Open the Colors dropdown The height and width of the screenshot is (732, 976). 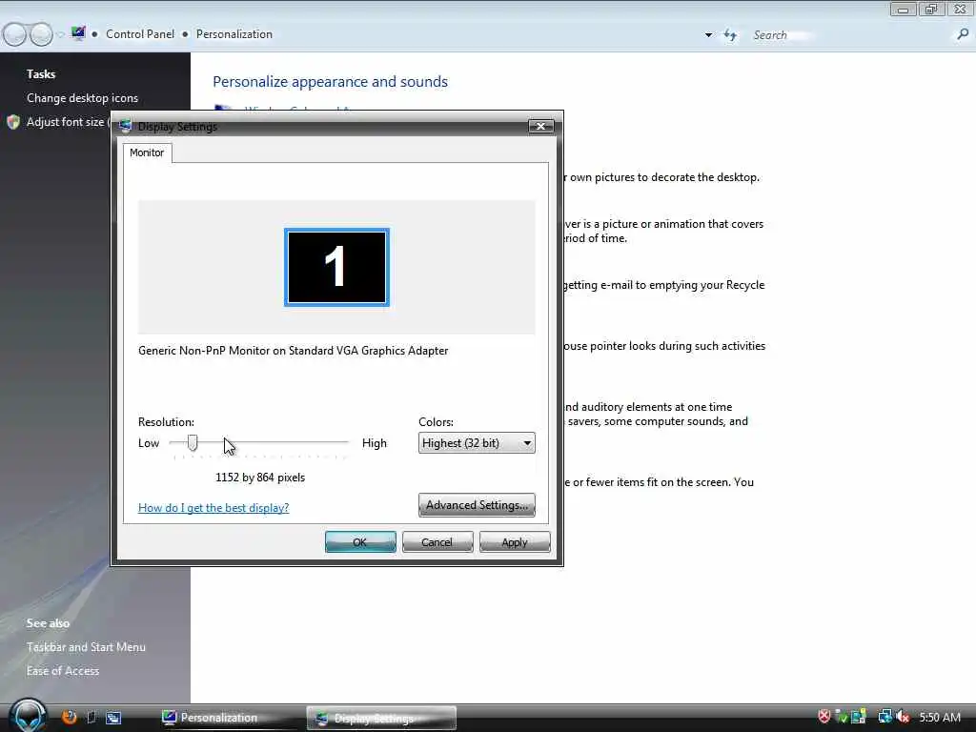(x=477, y=443)
